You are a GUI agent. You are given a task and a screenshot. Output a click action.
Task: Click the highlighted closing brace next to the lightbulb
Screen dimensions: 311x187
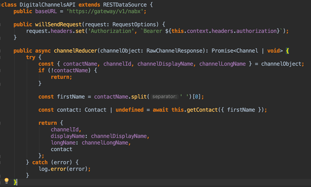click(x=15, y=182)
